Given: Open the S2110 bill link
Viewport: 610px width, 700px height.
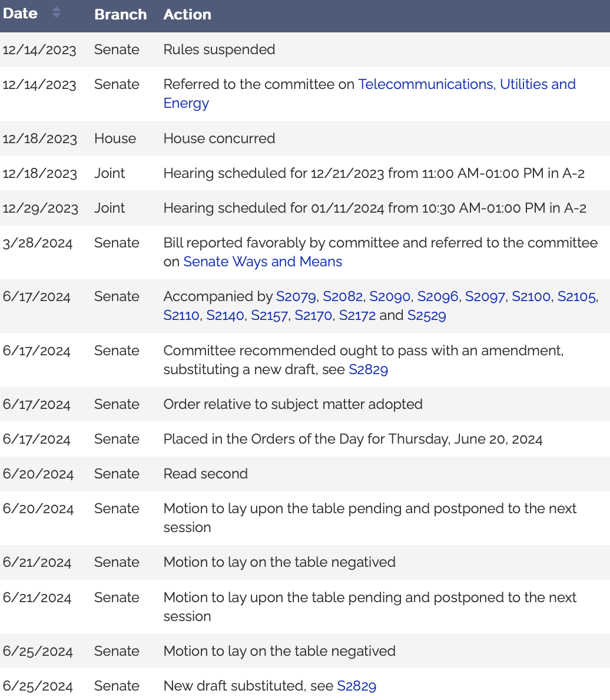Looking at the screenshot, I should 181,315.
